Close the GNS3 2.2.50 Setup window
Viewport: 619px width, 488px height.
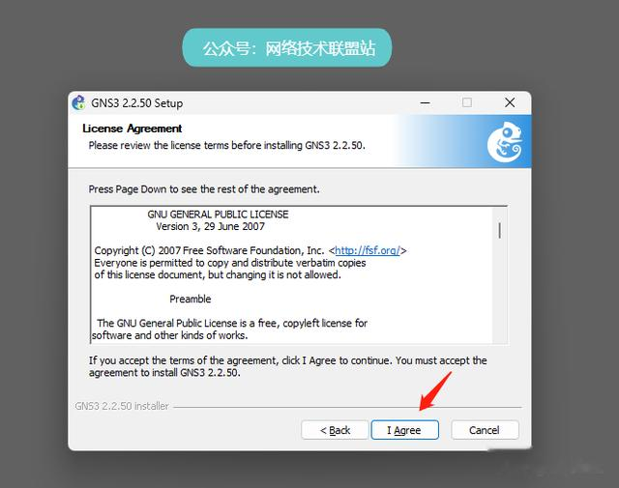tap(510, 103)
